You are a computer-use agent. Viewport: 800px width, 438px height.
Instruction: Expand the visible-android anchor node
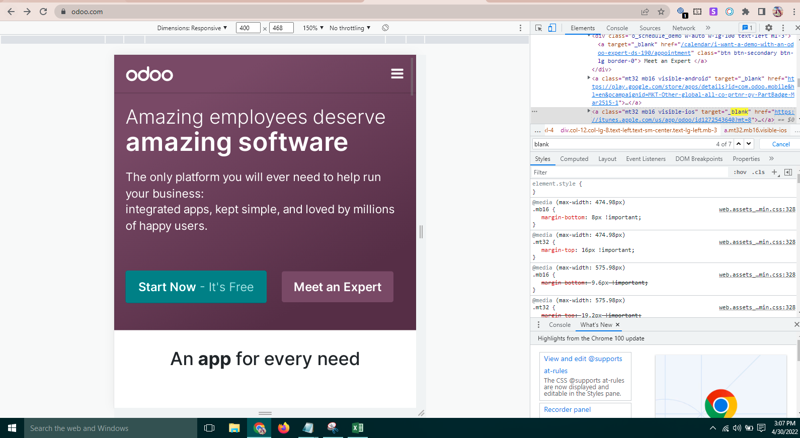click(x=589, y=78)
